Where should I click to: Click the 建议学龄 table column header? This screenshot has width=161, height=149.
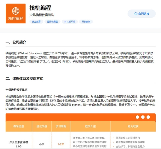click(x=42, y=126)
